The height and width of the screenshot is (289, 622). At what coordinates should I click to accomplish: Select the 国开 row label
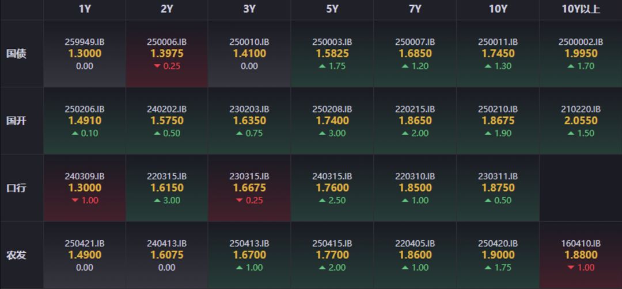coord(16,121)
